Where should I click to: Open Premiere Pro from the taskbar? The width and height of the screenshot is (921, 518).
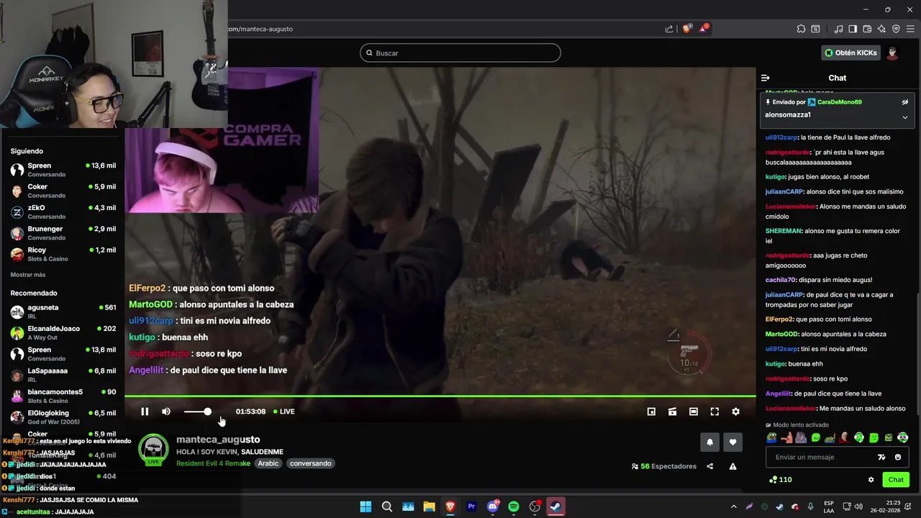471,506
